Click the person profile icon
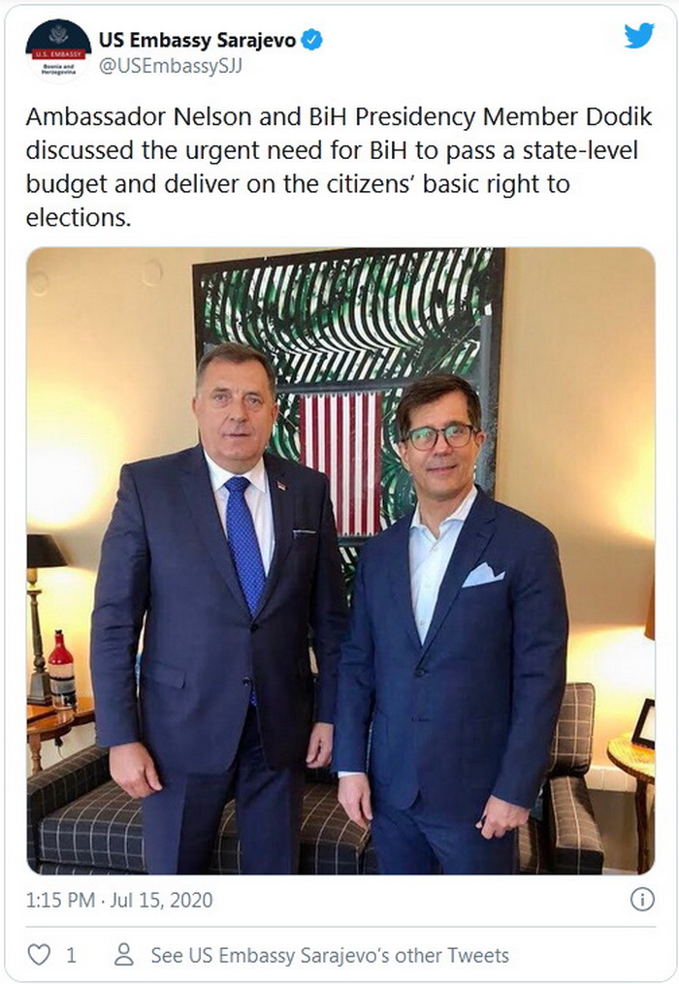This screenshot has width=679, height=984. pyautogui.click(x=124, y=955)
